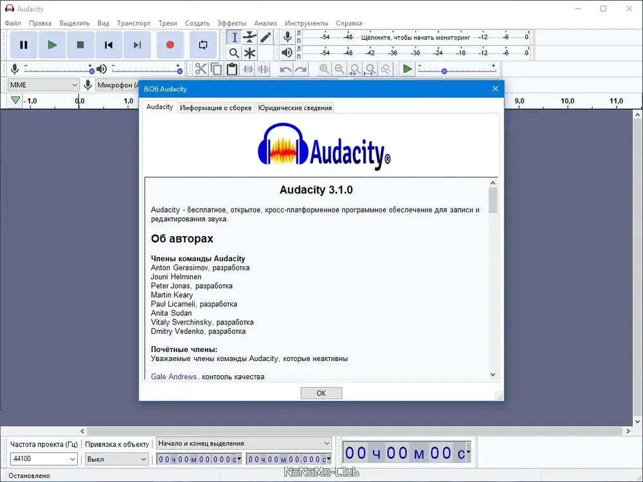
Task: Select the Zoom magnifier tool
Action: tap(234, 53)
